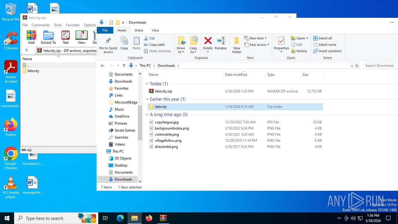This screenshot has height=224, width=398.
Task: Customize Quick Access Toolbar dropdown
Action: tap(123, 22)
